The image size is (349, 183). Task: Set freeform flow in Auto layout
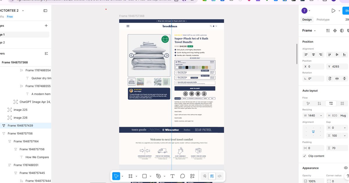(308, 103)
